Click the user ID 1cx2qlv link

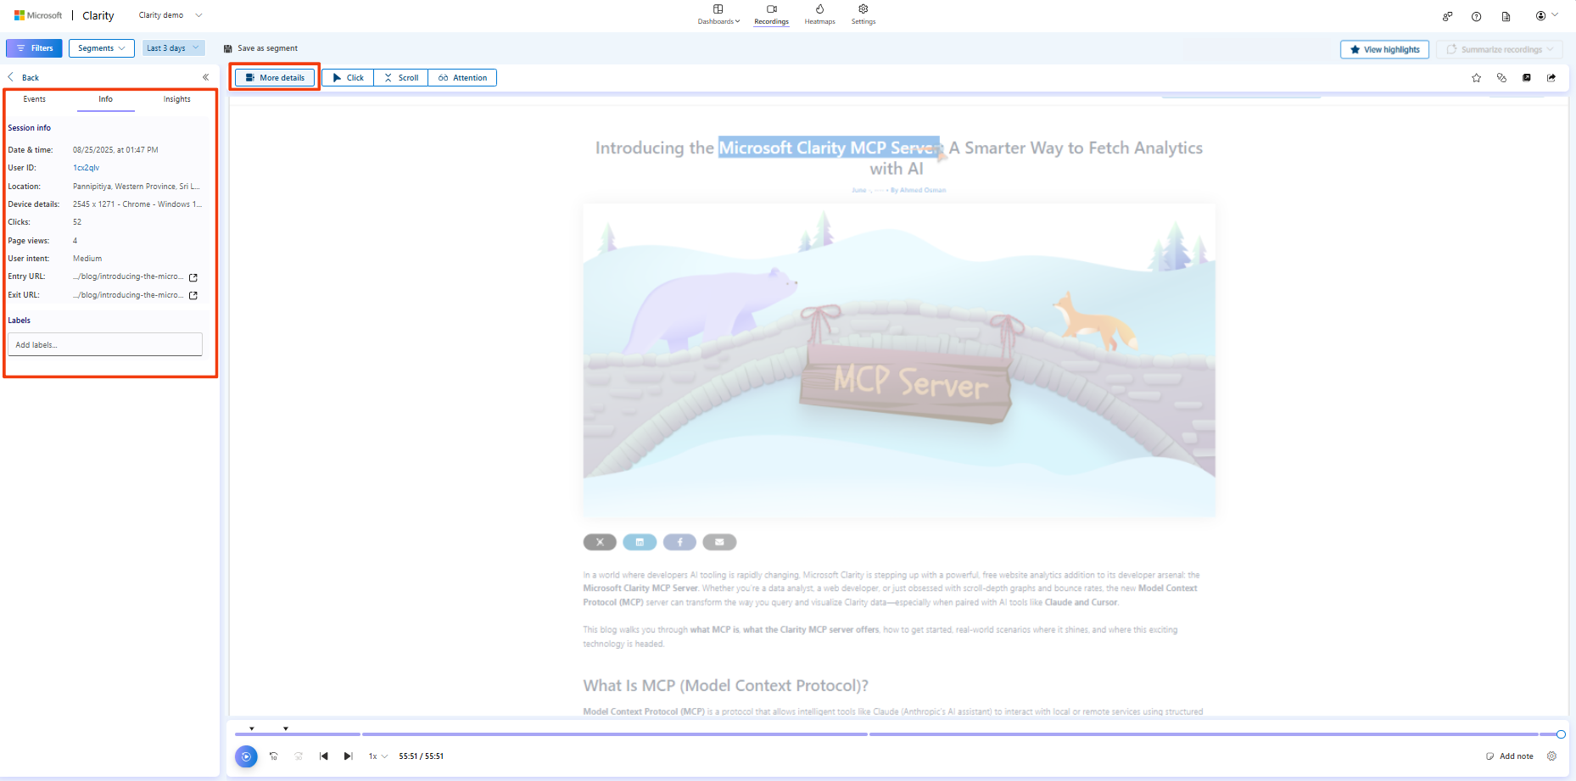(87, 168)
